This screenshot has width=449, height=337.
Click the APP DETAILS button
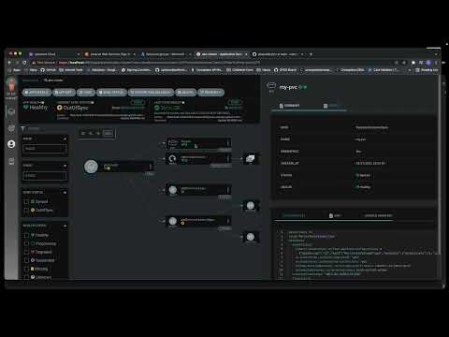click(36, 93)
